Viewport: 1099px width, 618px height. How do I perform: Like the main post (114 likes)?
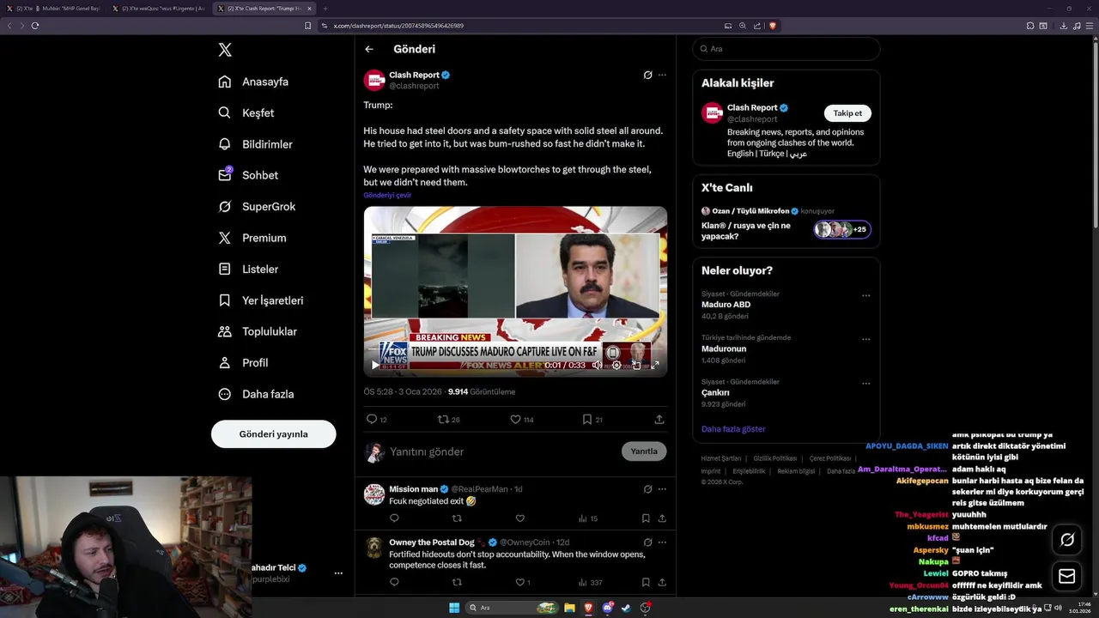pos(522,419)
